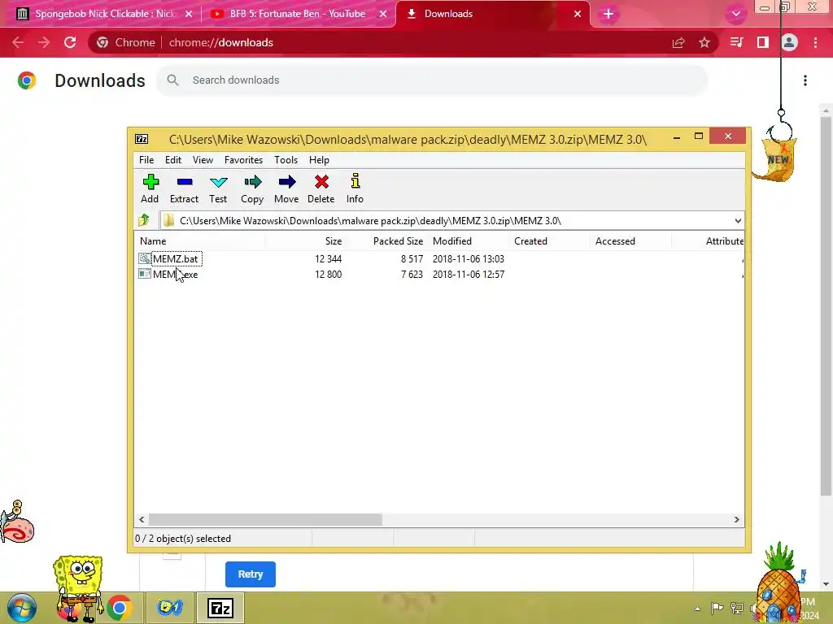Select the MEMZ.bat file
This screenshot has height=624, width=833.
click(x=176, y=259)
